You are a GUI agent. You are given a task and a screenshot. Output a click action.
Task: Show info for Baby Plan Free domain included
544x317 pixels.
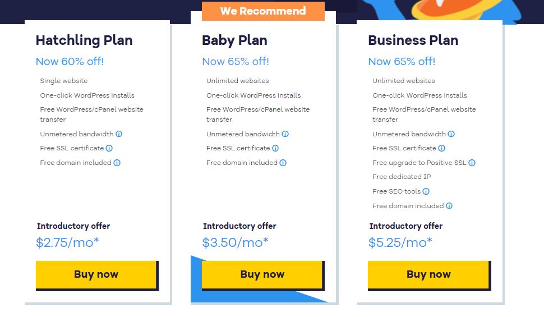[283, 163]
